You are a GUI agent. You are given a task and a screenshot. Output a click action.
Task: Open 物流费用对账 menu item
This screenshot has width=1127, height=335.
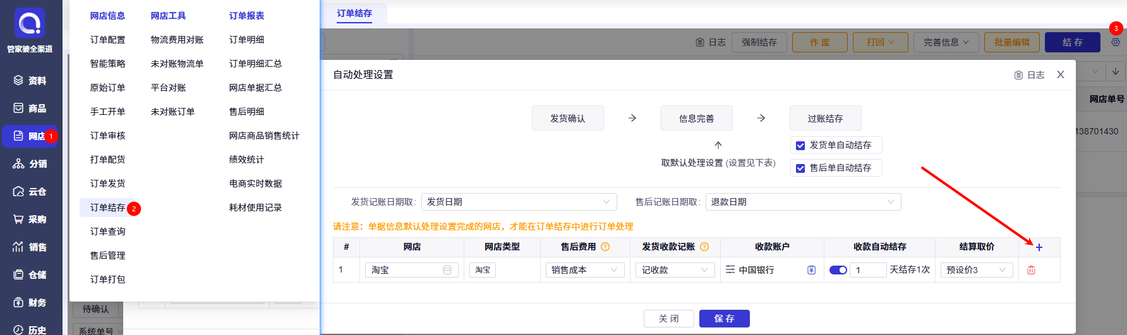click(178, 40)
